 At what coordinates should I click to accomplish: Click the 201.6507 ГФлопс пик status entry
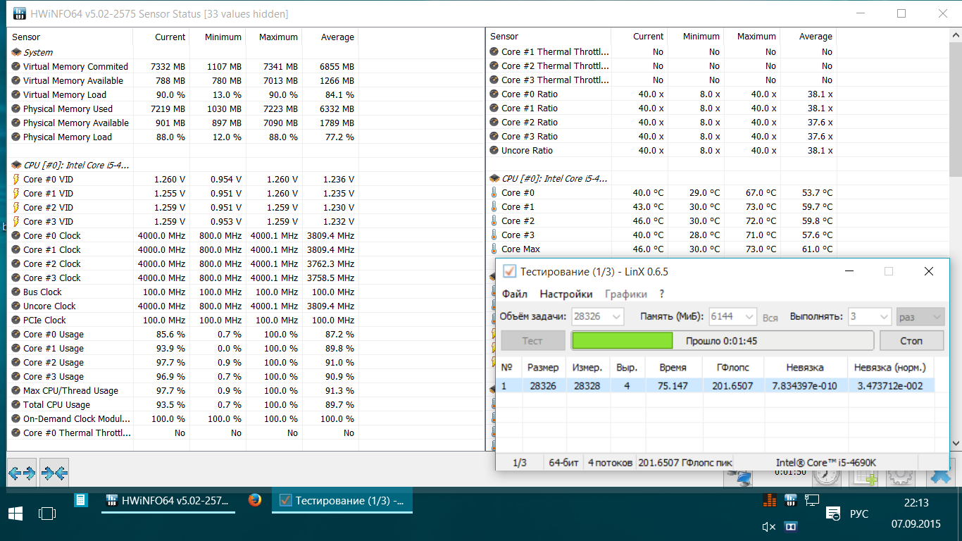[685, 463]
